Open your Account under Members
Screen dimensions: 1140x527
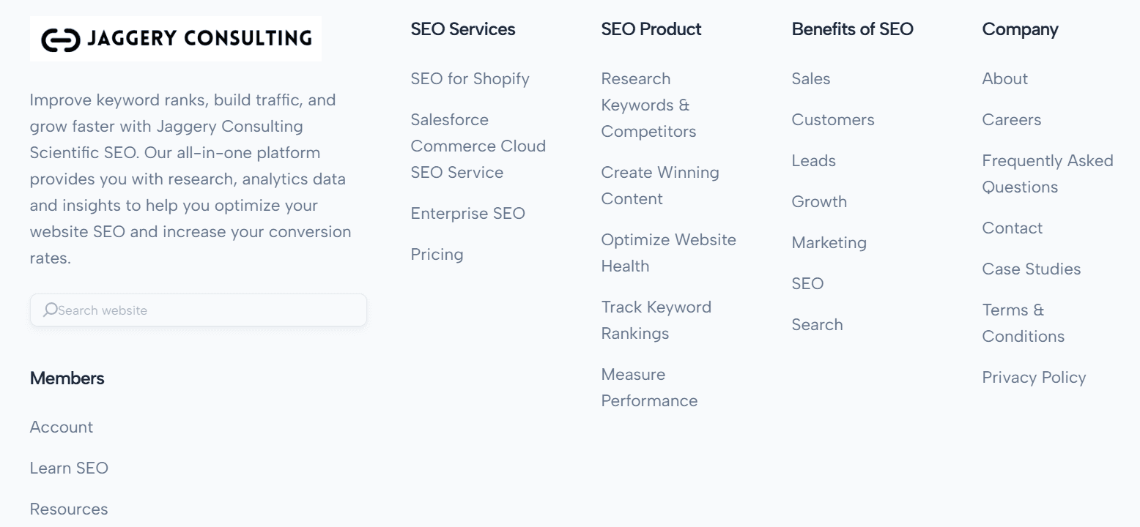(61, 427)
